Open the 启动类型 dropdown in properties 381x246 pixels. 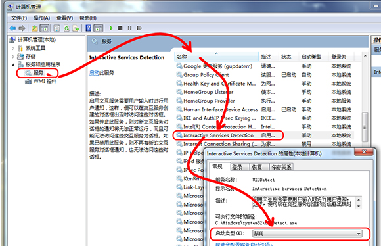point(307,234)
